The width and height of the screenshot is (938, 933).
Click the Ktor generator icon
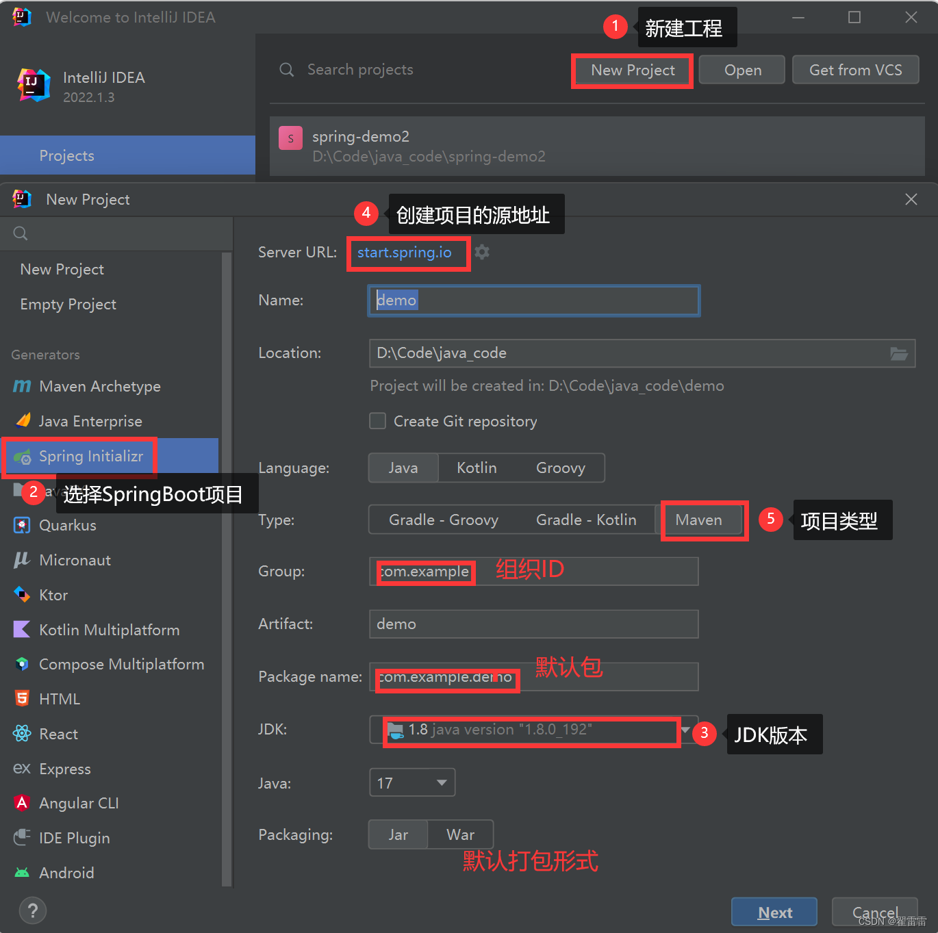22,595
